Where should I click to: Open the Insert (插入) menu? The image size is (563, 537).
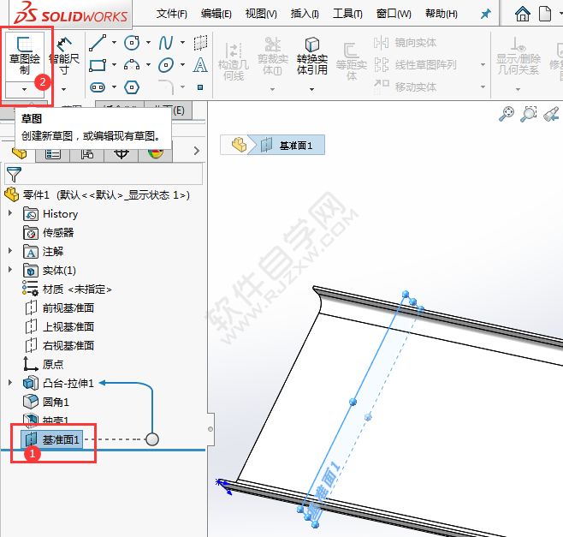[x=305, y=14]
